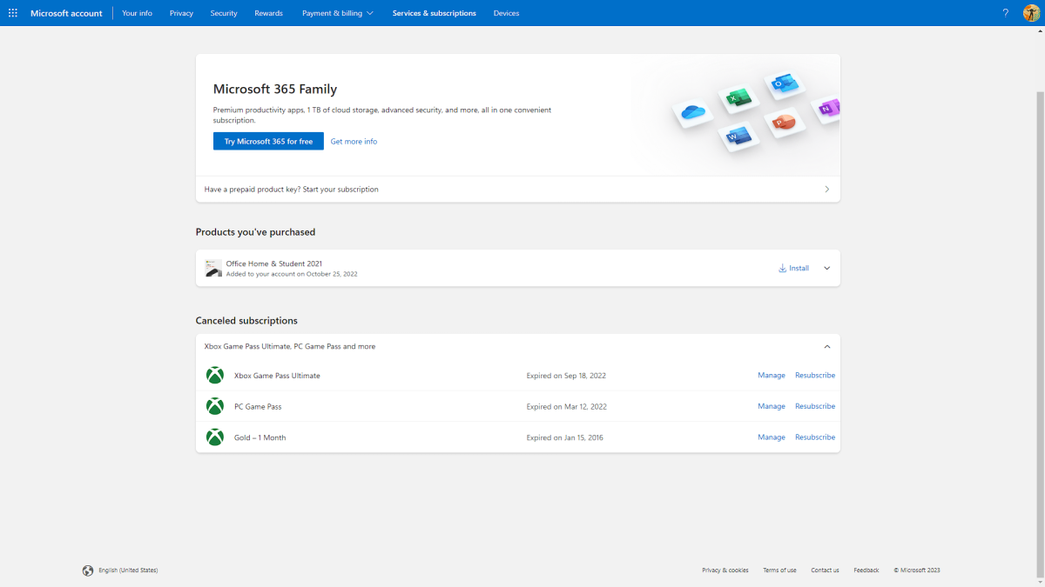1045x587 pixels.
Task: Click the Gold 1 Month Xbox logo
Action: 214,437
